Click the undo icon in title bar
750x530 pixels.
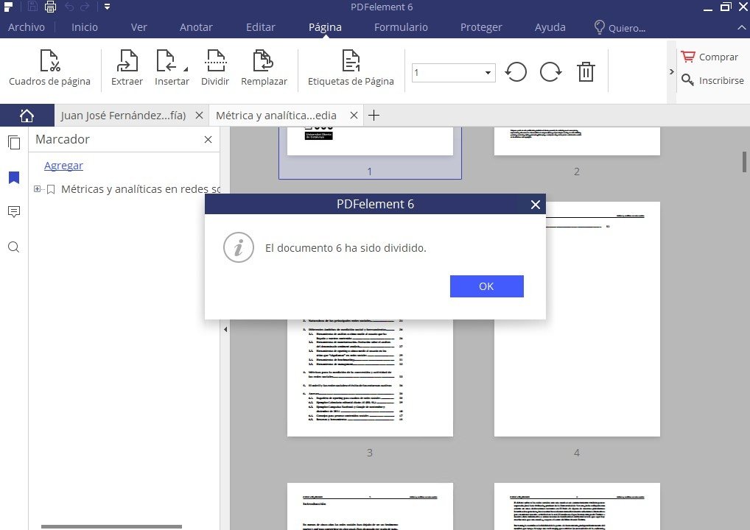coord(69,7)
